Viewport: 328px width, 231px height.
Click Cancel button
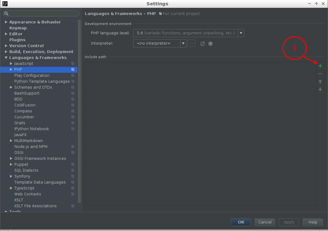pyautogui.click(x=265, y=222)
